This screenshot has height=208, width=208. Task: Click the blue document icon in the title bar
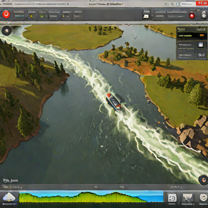click(178, 4)
